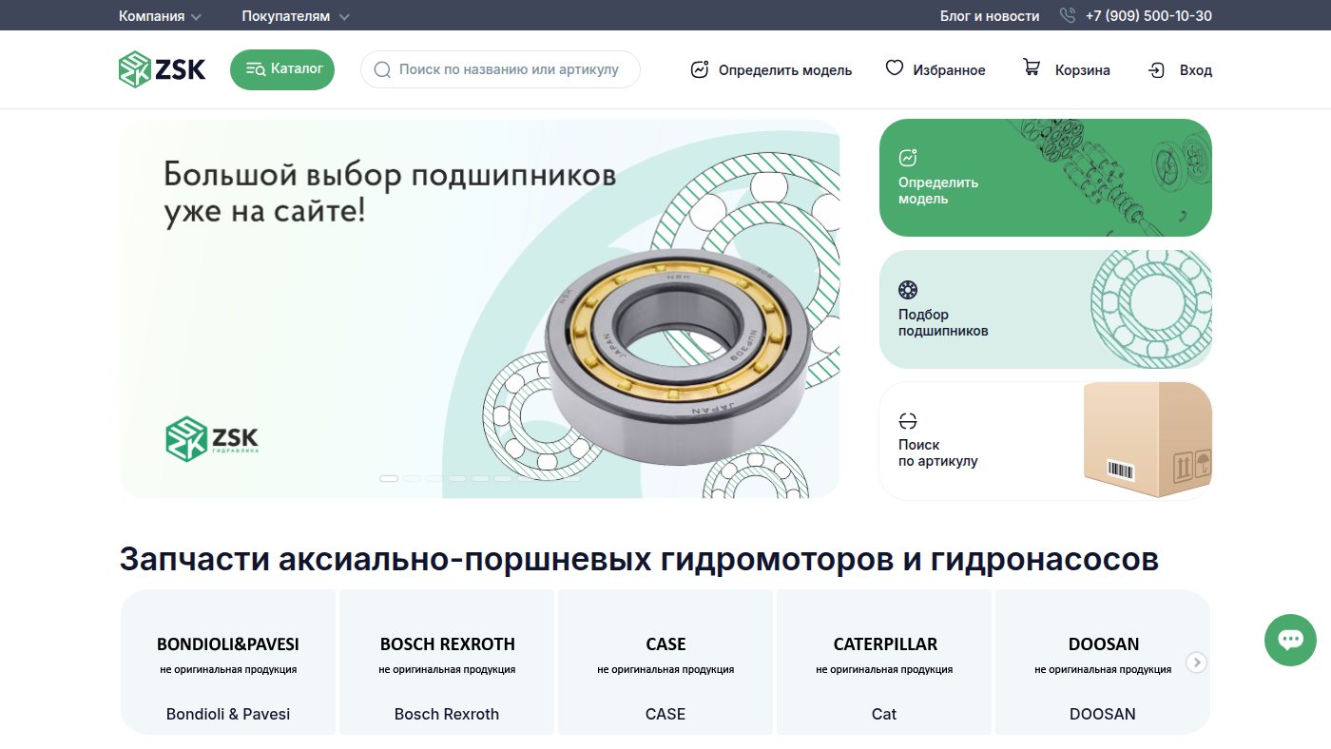
Task: Open the Подбор подшипников card
Action: [1046, 309]
